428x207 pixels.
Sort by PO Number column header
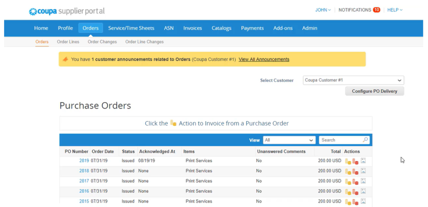click(x=76, y=151)
